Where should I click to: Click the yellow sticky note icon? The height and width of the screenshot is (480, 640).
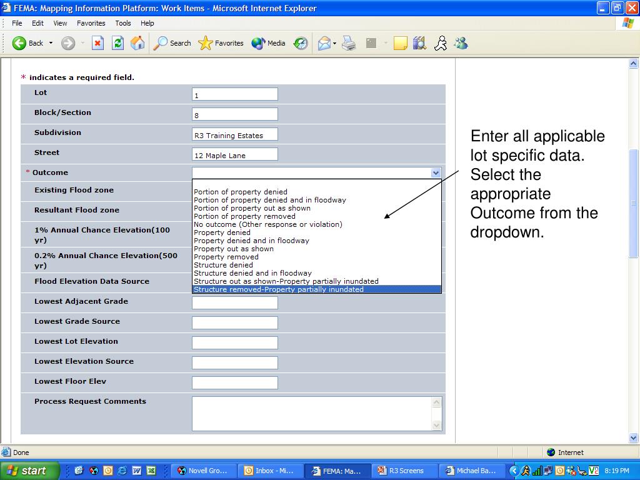click(x=400, y=43)
